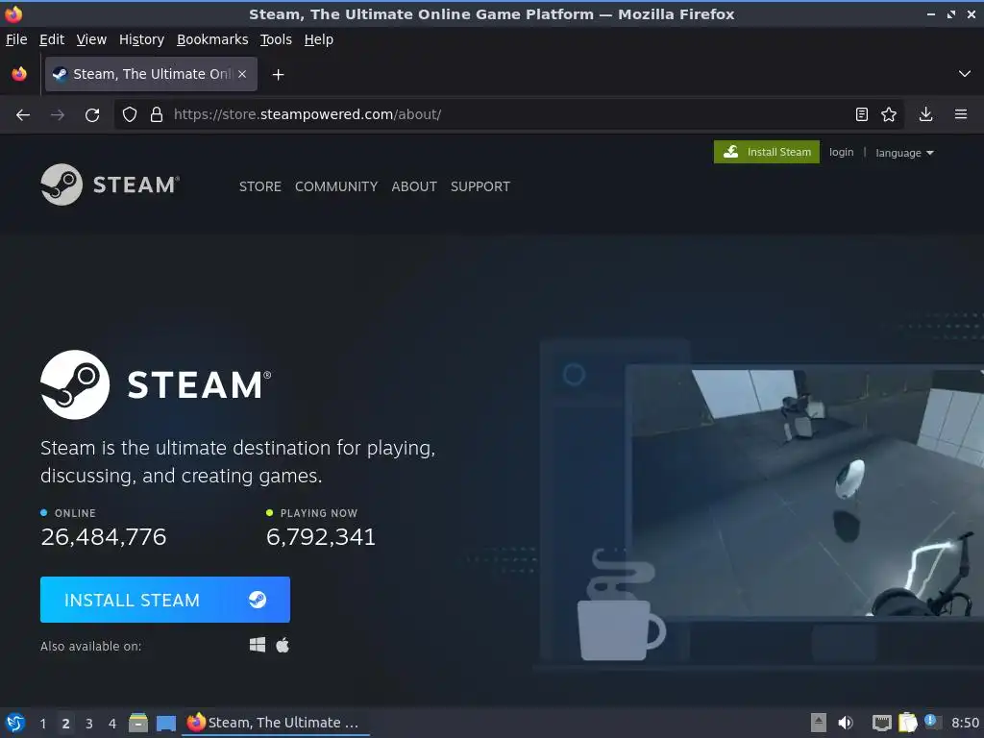Close the Steam tab with its X
984x738 pixels.
(242, 74)
